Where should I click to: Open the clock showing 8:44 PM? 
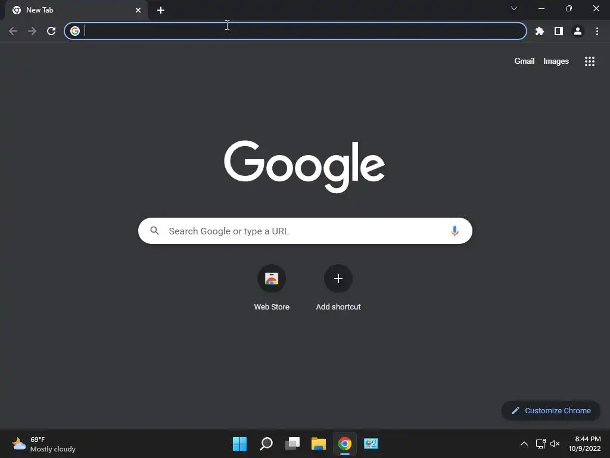coord(585,444)
